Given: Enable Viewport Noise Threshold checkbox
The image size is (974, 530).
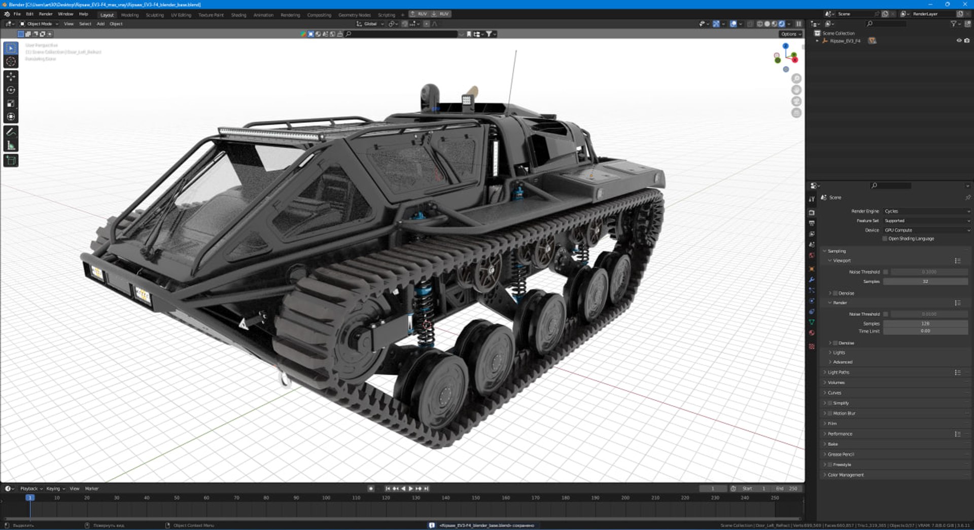Looking at the screenshot, I should (886, 272).
